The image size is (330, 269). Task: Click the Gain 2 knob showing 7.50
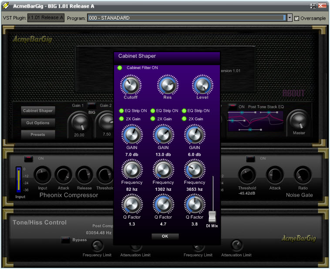pos(106,122)
